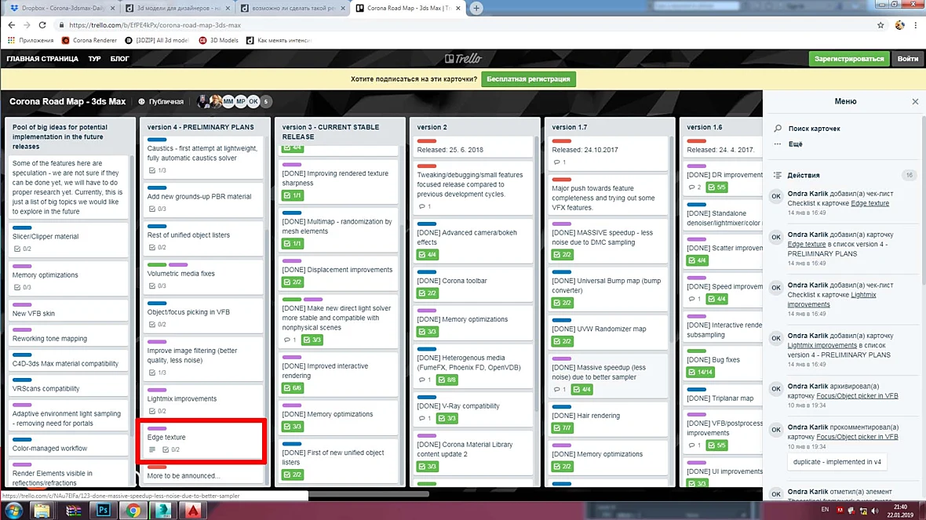Open the [DONE] Triplanar map card
Screen dimensions: 926x520
724,395
